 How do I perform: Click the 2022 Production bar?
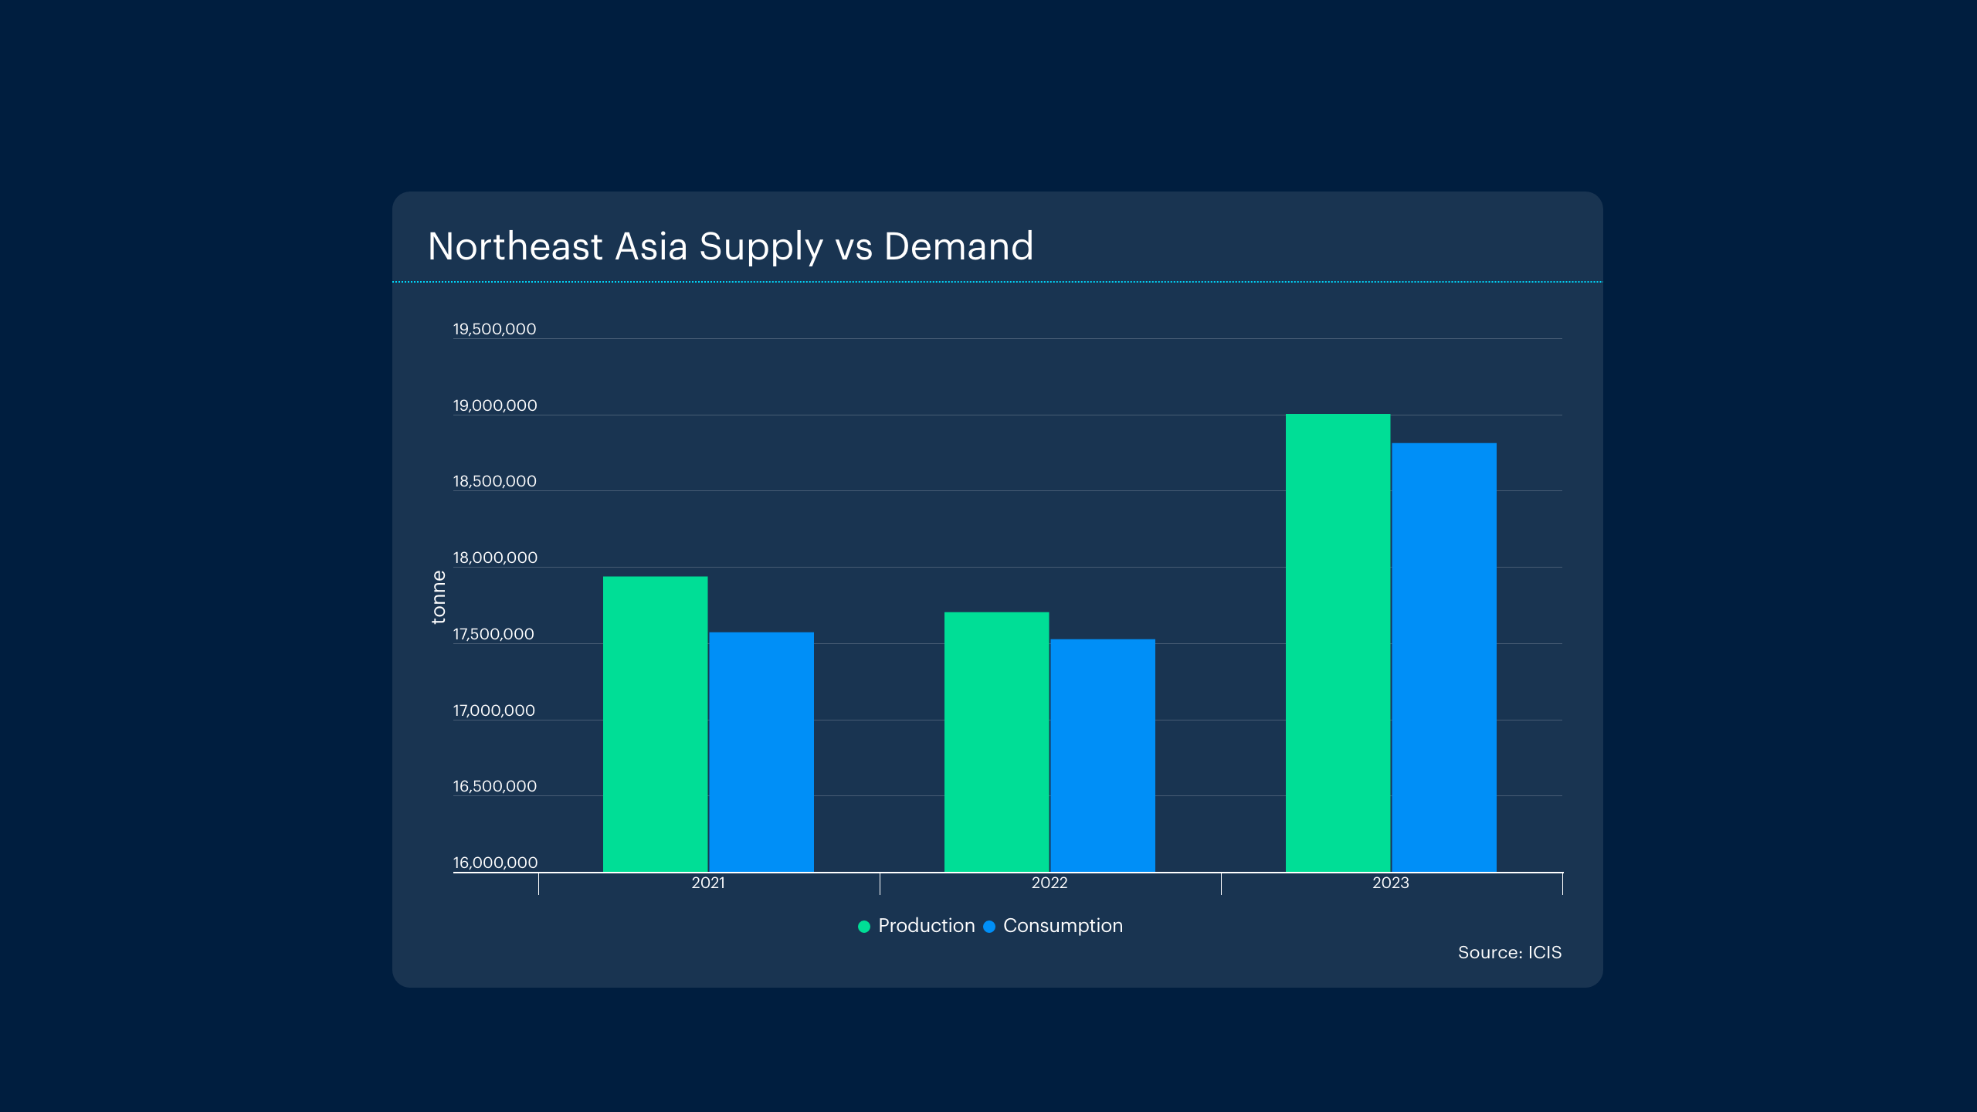coord(996,741)
